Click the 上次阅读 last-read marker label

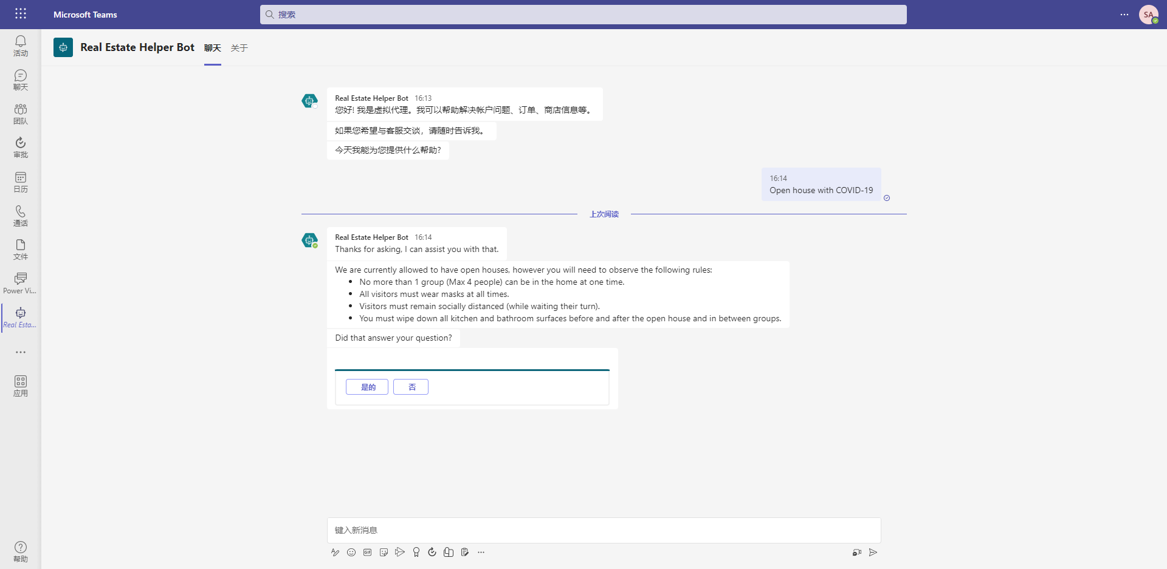[604, 214]
